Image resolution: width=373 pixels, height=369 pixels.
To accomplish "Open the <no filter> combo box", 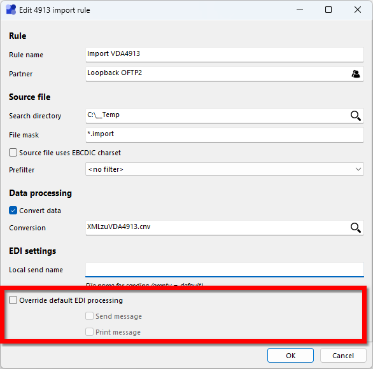I will 225,169.
